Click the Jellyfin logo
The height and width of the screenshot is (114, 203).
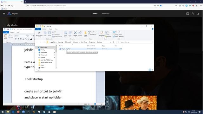coord(13,14)
